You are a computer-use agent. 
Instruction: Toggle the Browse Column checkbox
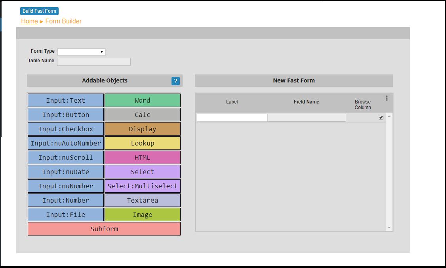click(x=381, y=117)
